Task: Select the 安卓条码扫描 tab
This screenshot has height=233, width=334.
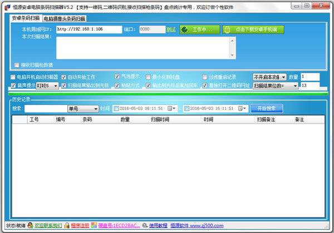Action: pos(26,18)
